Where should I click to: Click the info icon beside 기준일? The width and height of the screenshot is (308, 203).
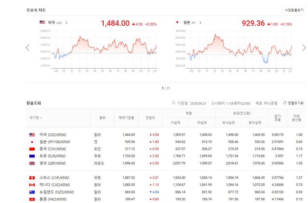173,103
